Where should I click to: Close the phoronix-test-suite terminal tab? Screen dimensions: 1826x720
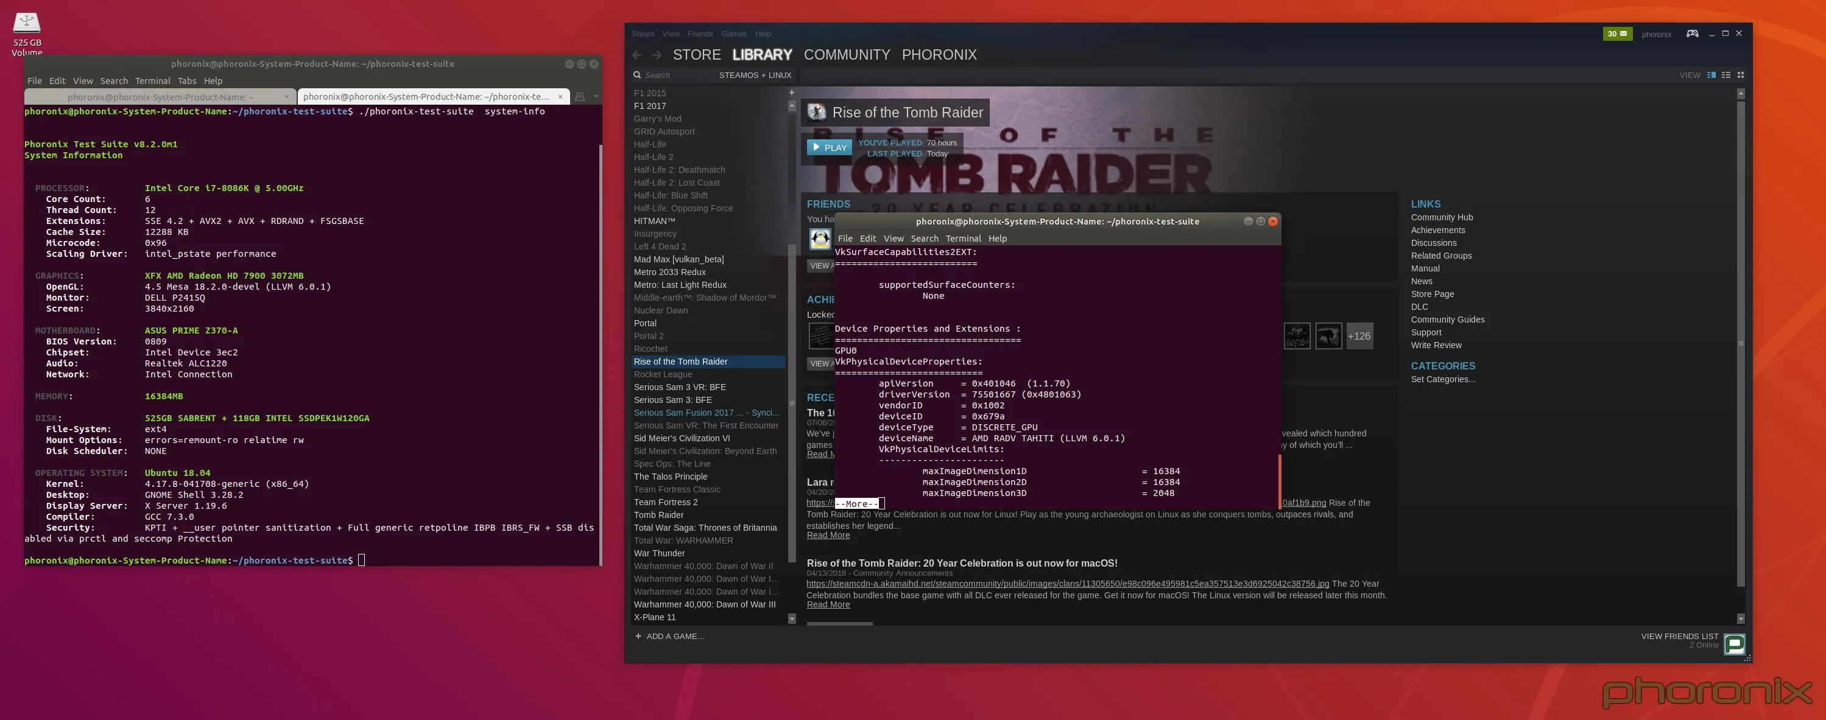tap(560, 97)
